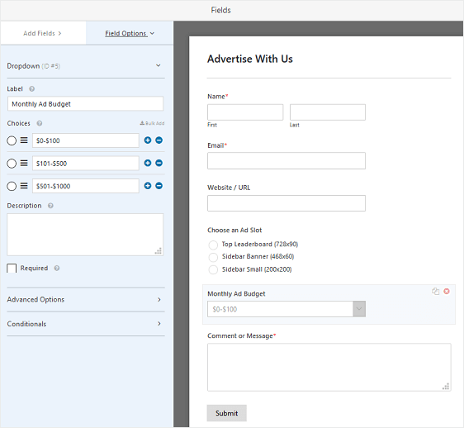
Task: Expand the Conditionals section
Action: (x=86, y=324)
